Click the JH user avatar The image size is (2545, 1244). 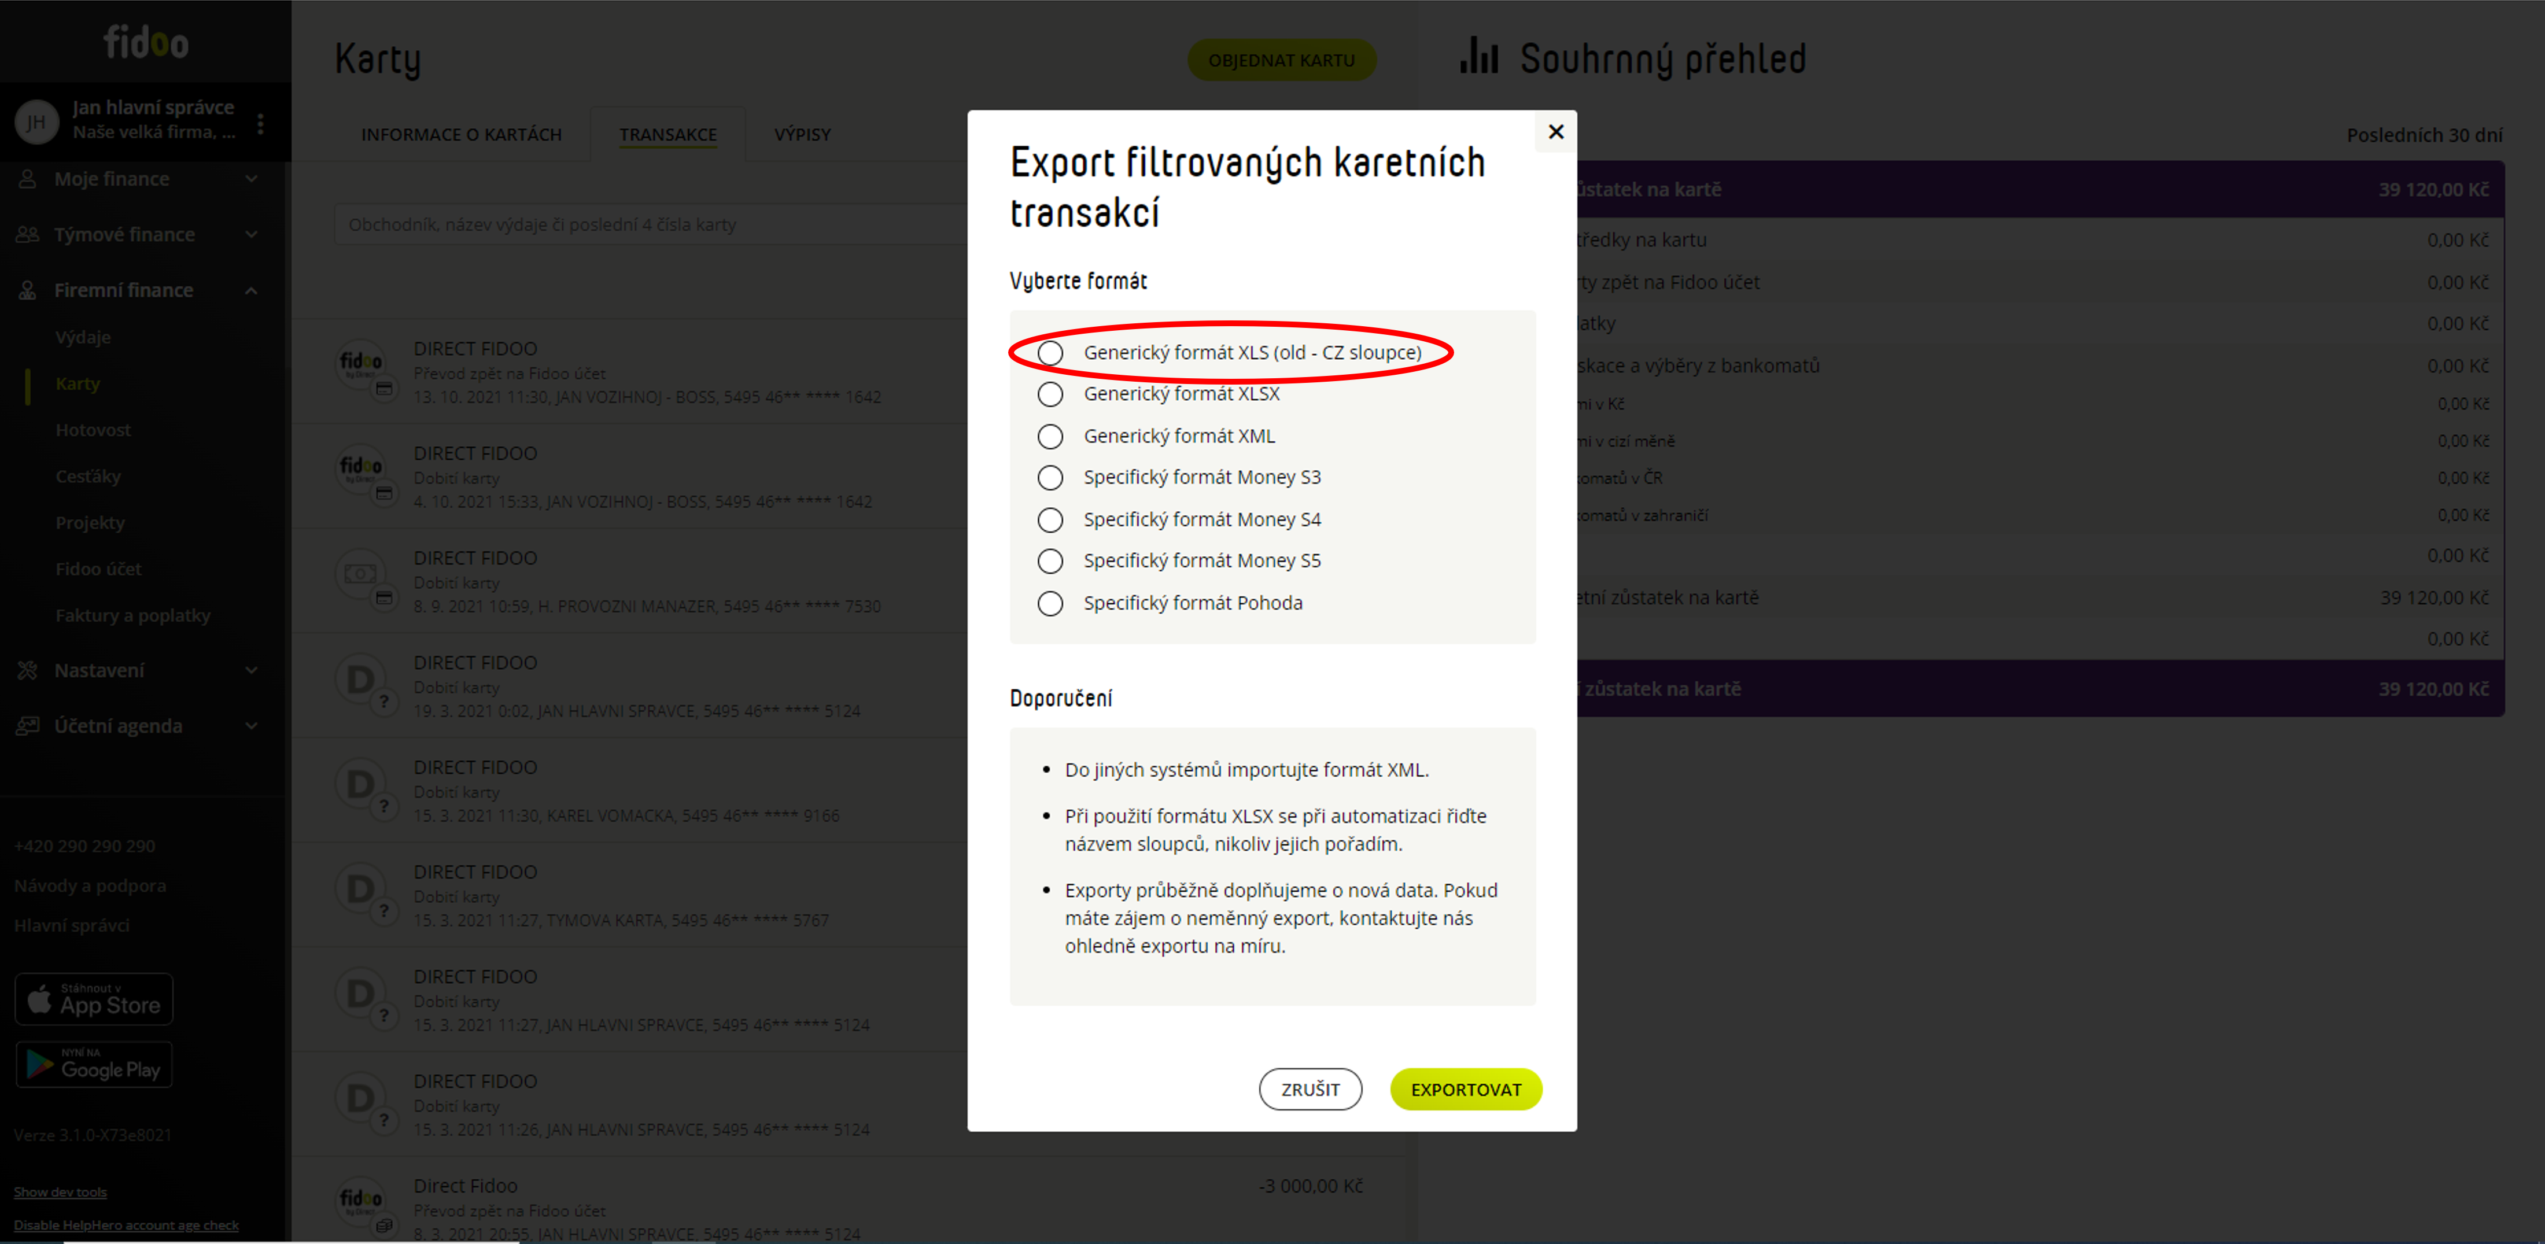tap(36, 123)
